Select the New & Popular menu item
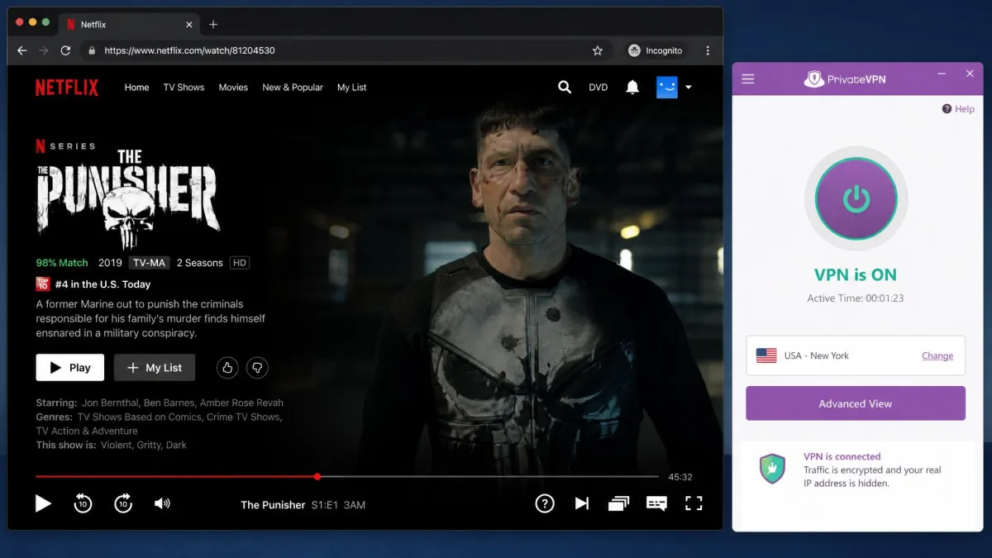 pos(293,87)
